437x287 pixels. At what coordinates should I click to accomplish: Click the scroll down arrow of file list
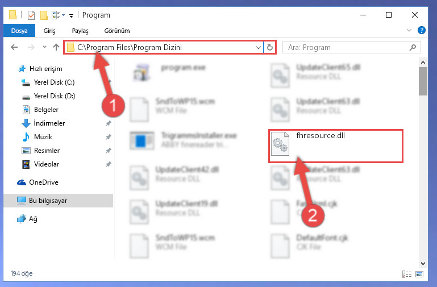pyautogui.click(x=423, y=263)
